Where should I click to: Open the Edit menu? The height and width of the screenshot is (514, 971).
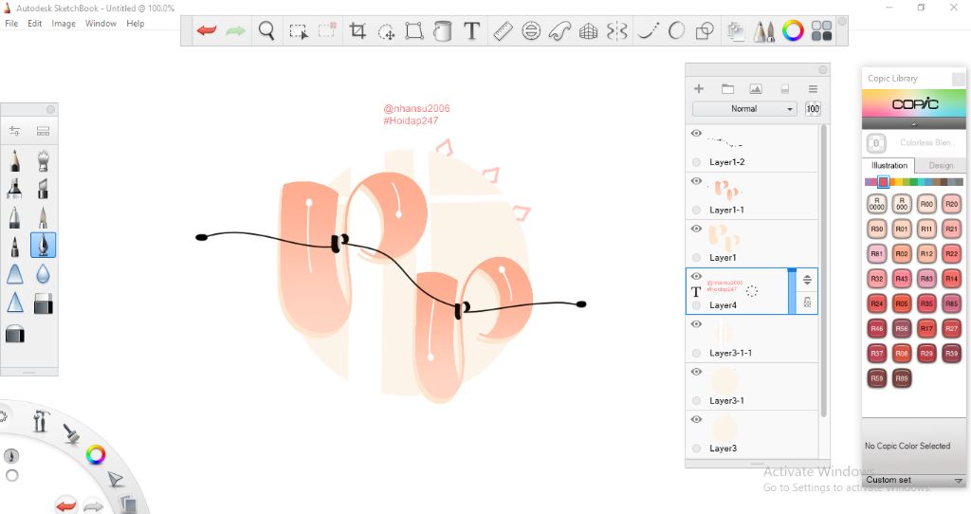point(35,24)
